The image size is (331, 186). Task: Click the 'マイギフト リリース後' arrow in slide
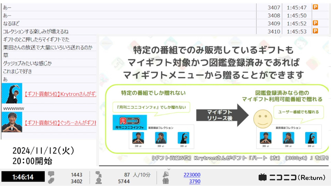(x=222, y=115)
